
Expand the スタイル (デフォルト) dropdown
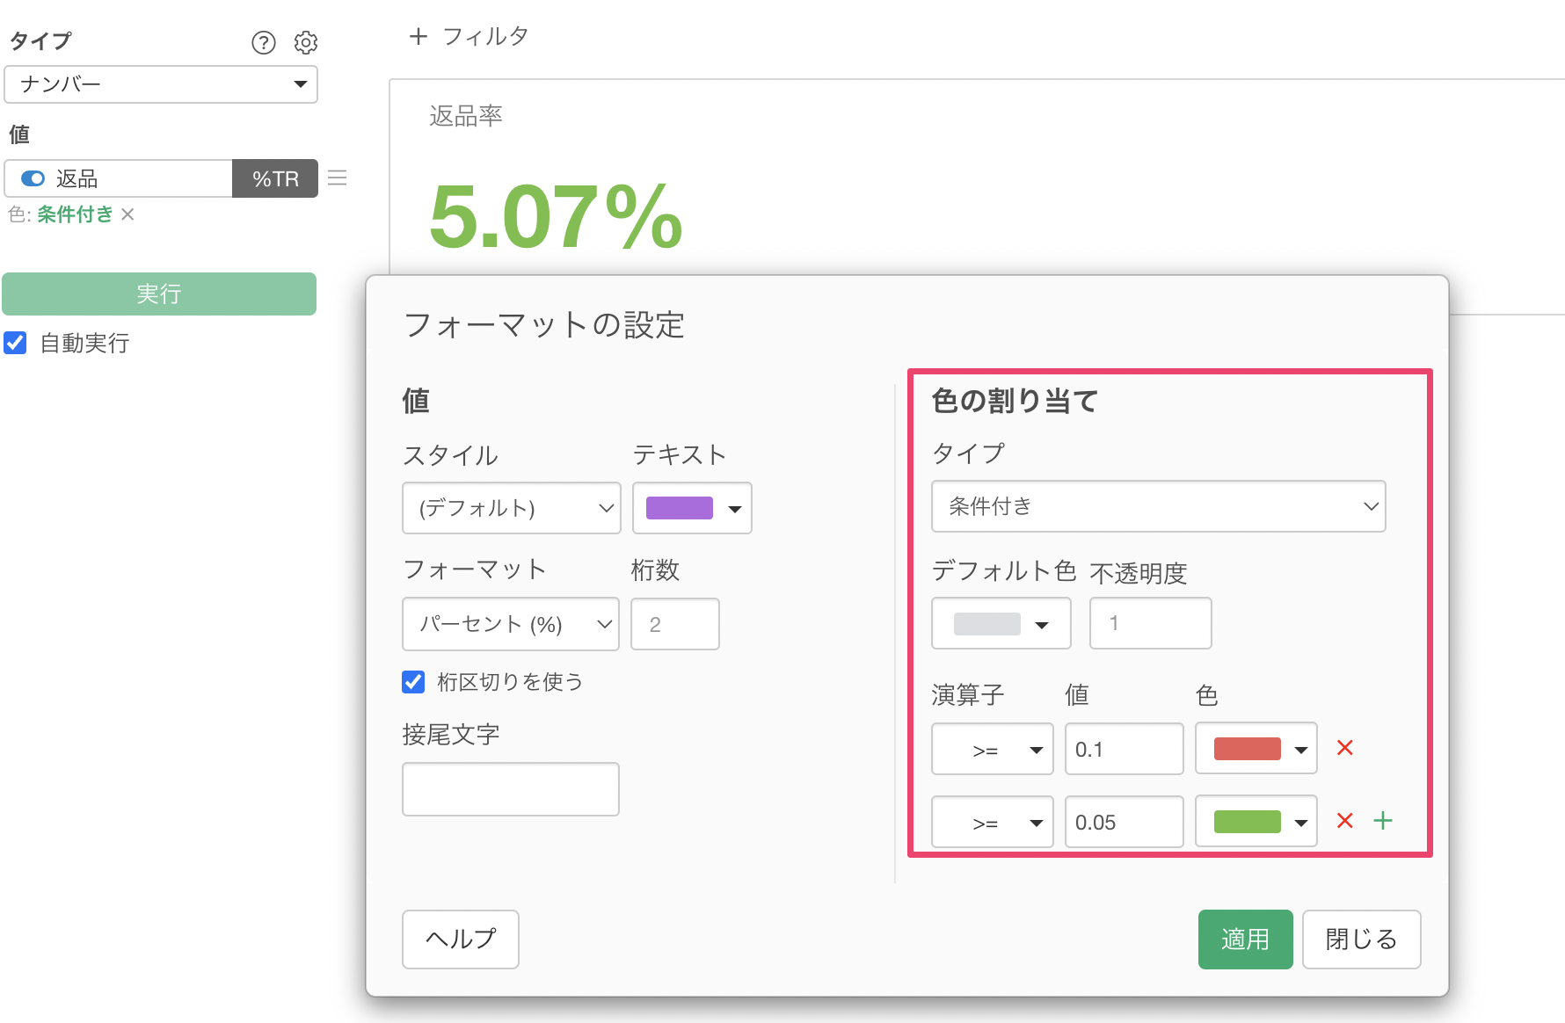coord(511,508)
